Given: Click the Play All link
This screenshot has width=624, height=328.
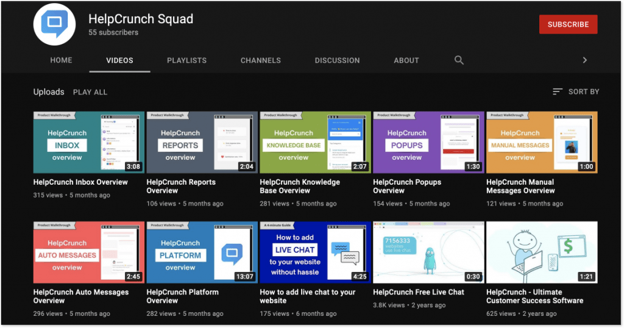Looking at the screenshot, I should (x=90, y=92).
